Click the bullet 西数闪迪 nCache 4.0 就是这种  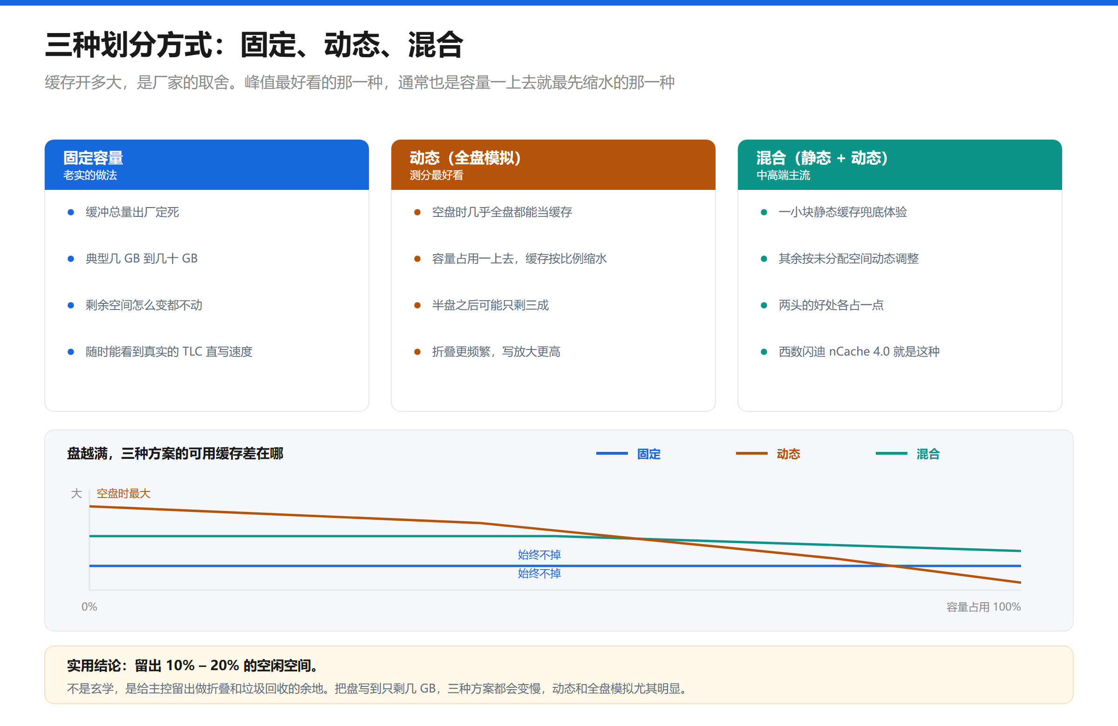[x=859, y=352]
